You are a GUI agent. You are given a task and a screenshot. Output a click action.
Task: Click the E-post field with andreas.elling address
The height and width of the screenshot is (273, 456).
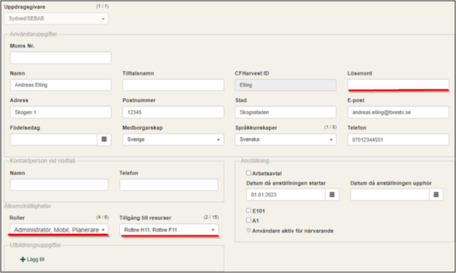[x=398, y=112]
